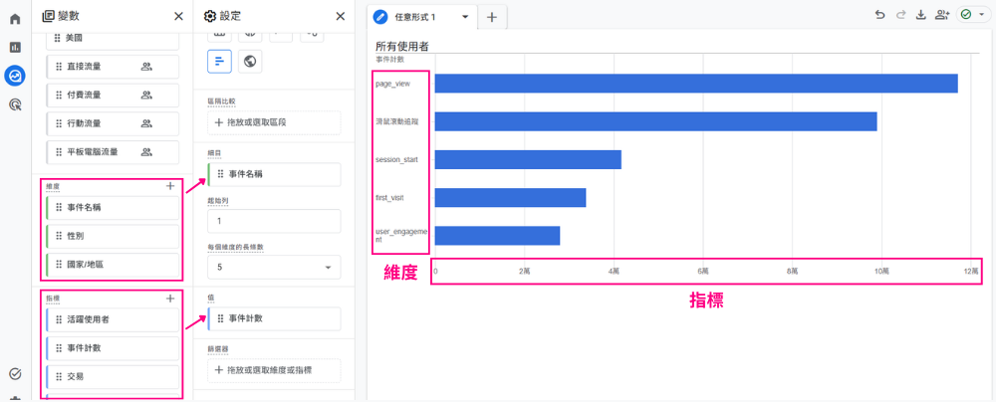Select 事件名稱 in the dimensions list
Image resolution: width=996 pixels, height=402 pixels.
(x=113, y=207)
